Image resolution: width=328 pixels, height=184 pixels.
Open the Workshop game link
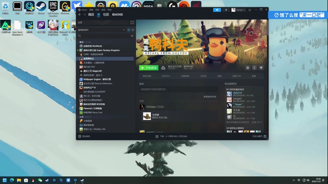click(237, 76)
